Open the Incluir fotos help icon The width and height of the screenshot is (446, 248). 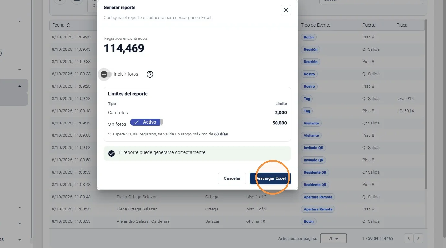pos(150,74)
